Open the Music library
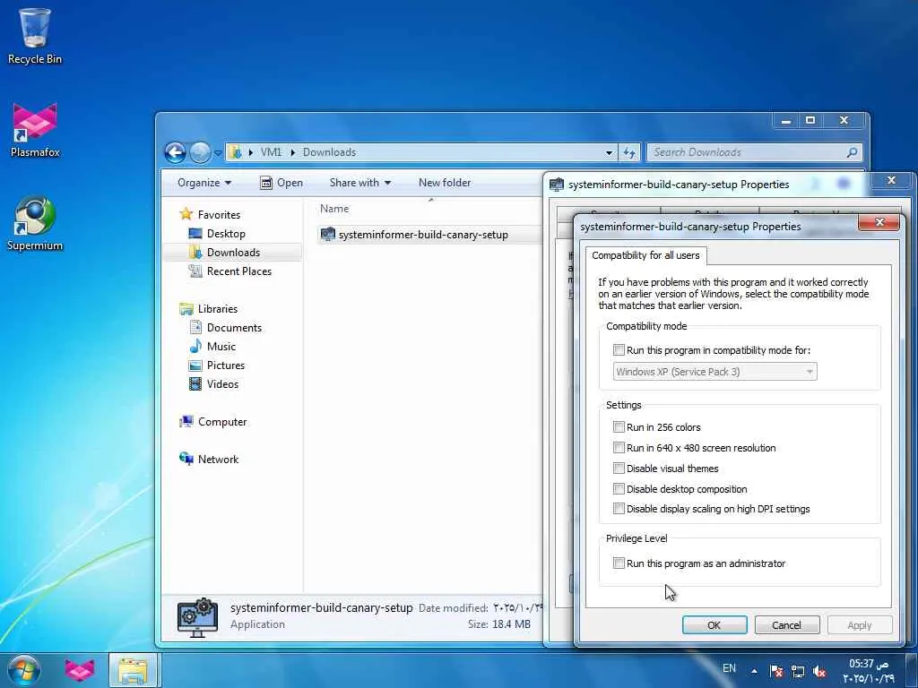 tap(221, 347)
